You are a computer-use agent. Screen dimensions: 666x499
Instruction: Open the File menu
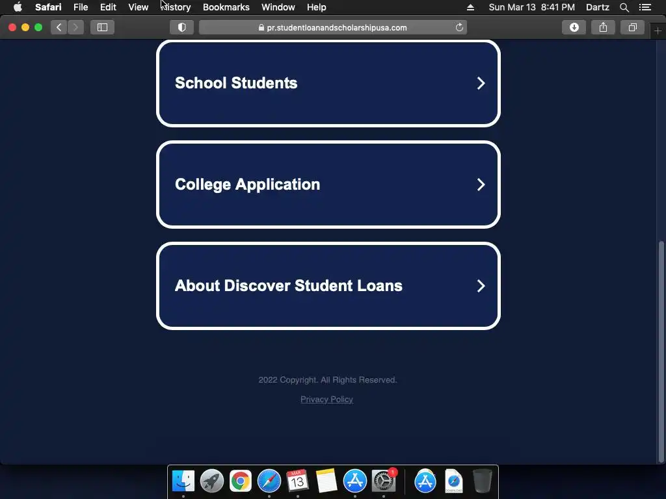(x=80, y=7)
